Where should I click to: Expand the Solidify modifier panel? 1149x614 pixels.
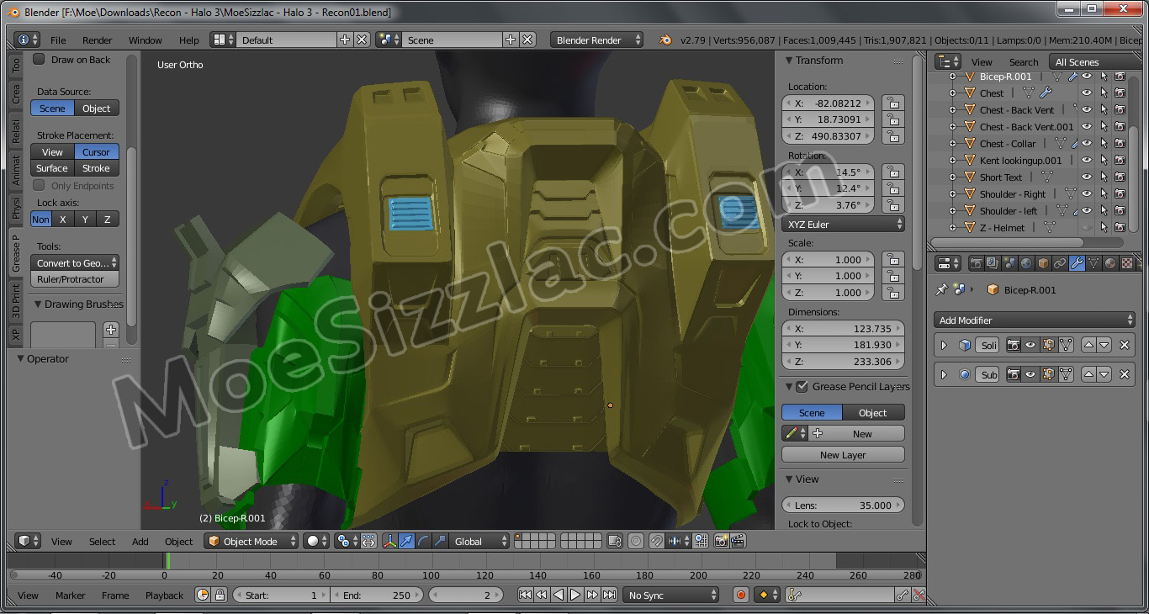[944, 346]
